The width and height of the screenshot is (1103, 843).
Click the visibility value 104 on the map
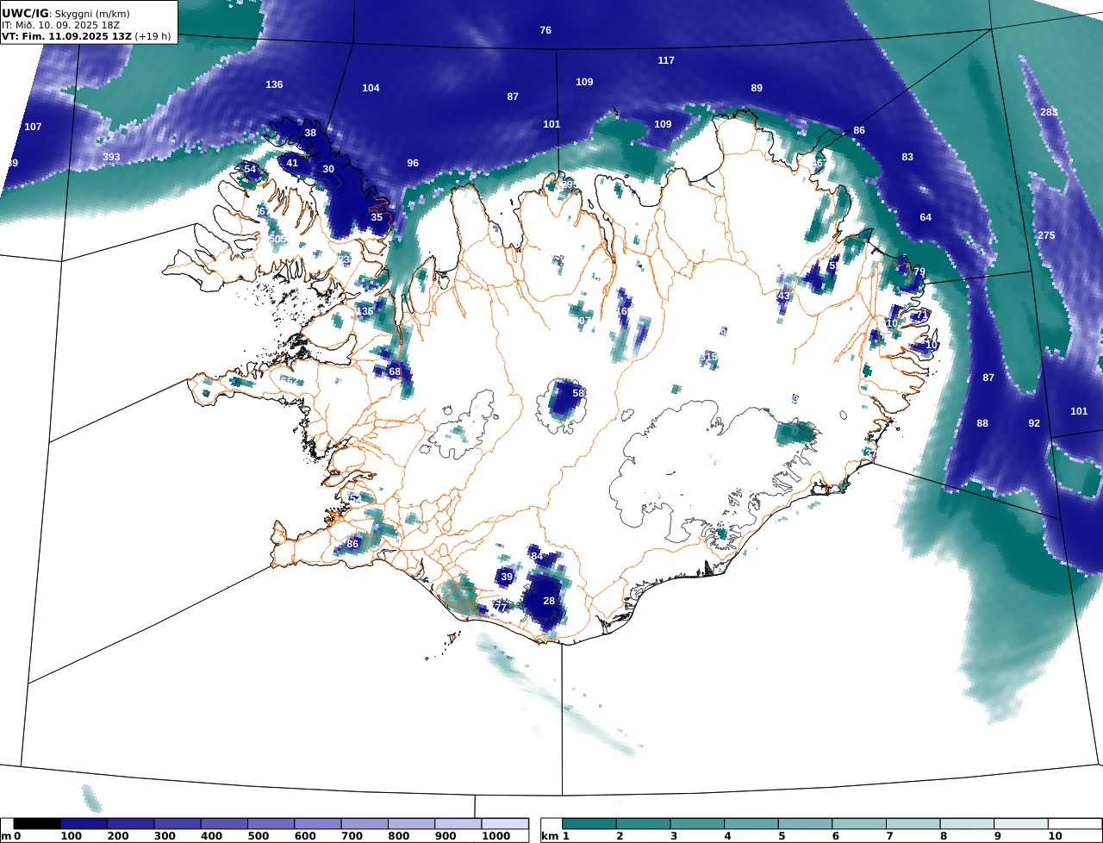click(x=371, y=88)
